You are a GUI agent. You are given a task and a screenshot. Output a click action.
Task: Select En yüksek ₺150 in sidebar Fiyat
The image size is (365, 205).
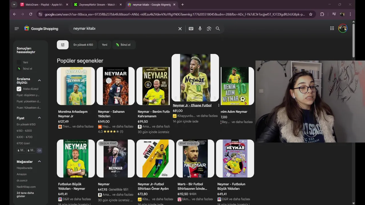pyautogui.click(x=26, y=124)
